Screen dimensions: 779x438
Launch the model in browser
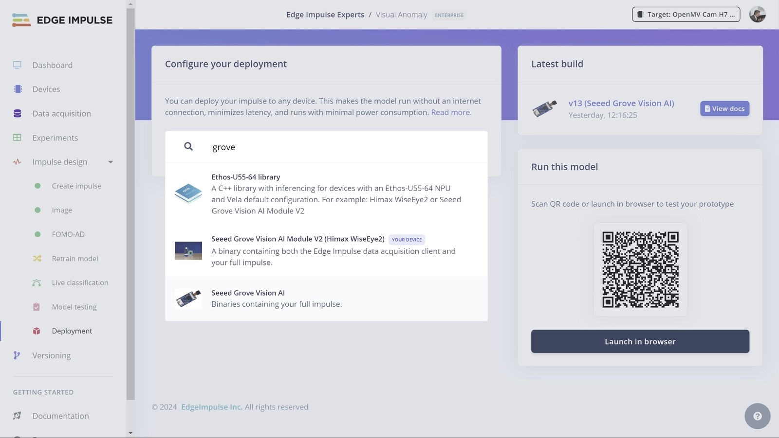click(640, 341)
